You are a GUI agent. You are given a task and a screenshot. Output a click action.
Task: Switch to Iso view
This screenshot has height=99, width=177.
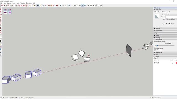(88, 5)
